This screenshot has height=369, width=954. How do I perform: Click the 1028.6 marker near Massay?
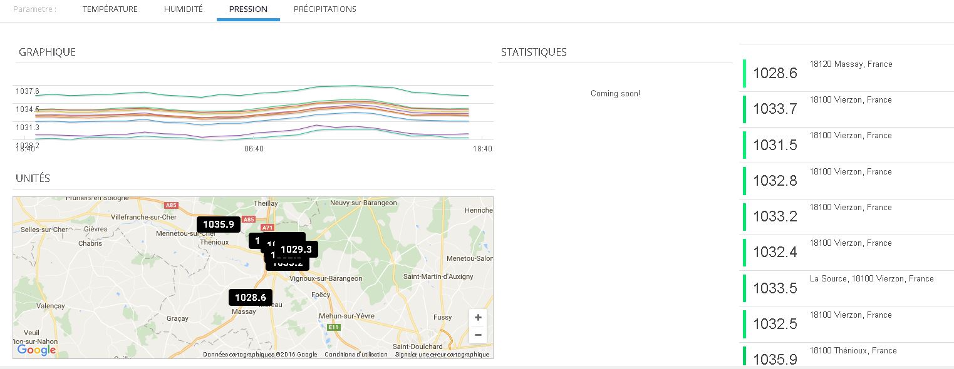click(251, 298)
